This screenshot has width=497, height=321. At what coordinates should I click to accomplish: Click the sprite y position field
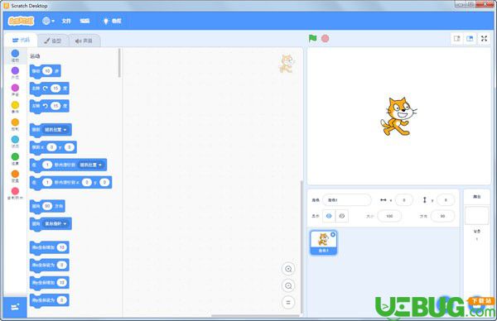pos(446,200)
